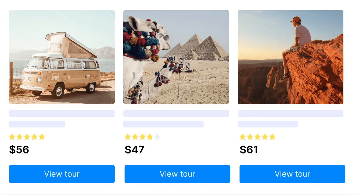Click View tour button under $56 tour
The width and height of the screenshot is (361, 195).
point(62,174)
